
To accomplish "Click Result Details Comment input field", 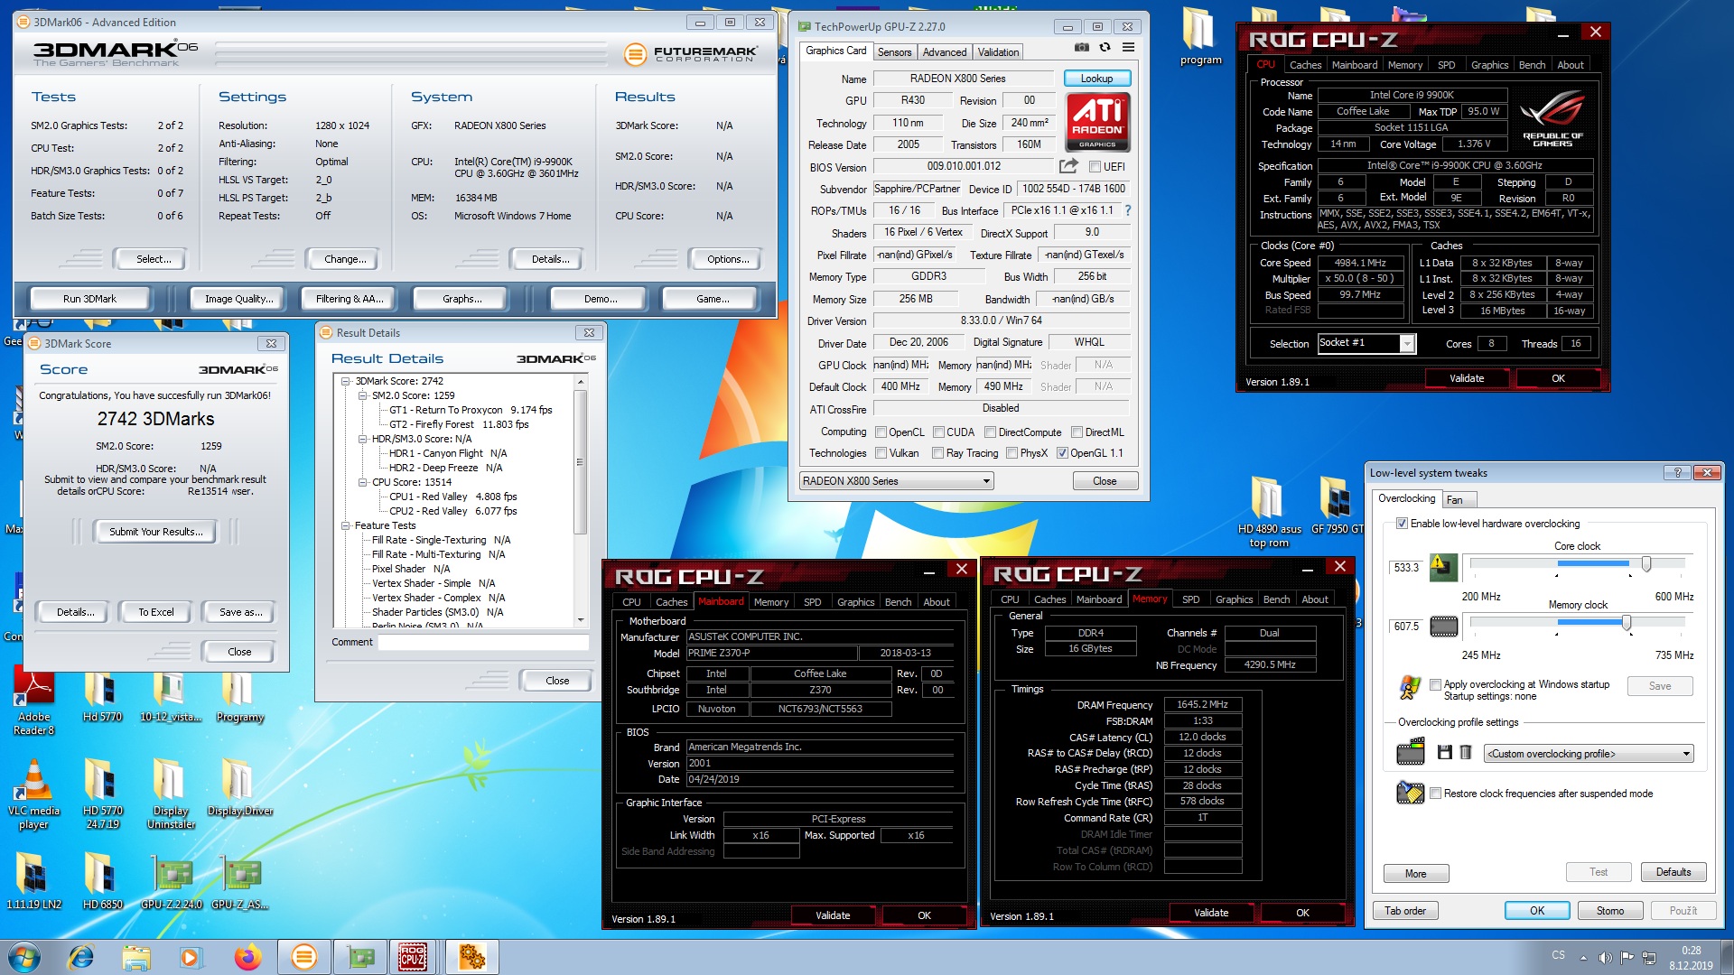I will tap(483, 643).
